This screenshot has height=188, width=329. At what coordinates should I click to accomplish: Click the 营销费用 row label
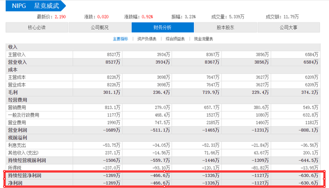pos(17,107)
